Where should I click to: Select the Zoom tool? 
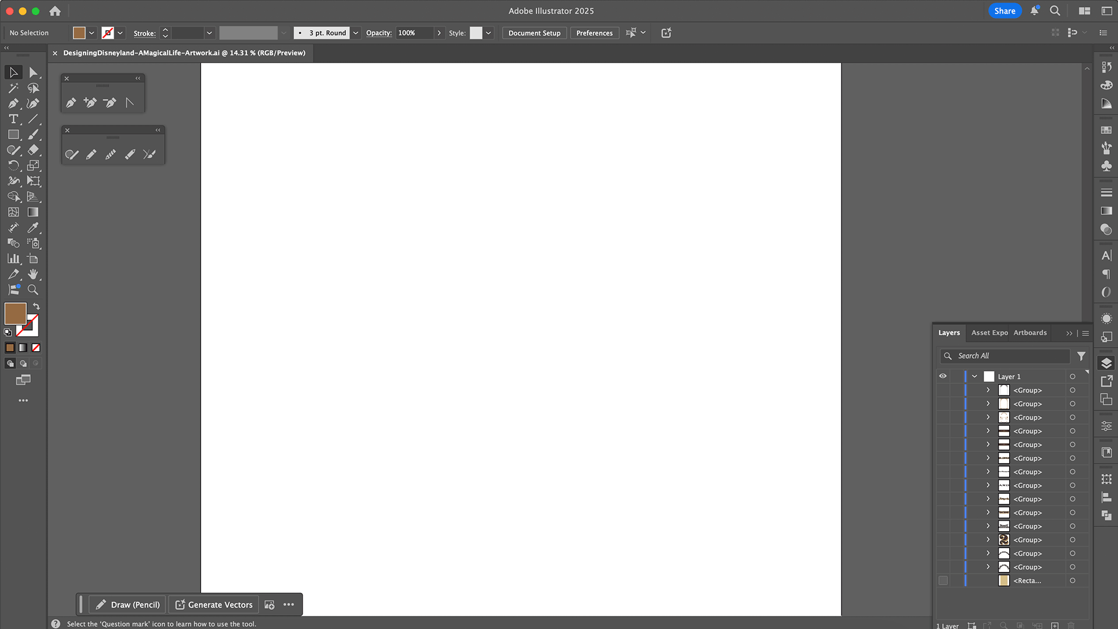[33, 289]
